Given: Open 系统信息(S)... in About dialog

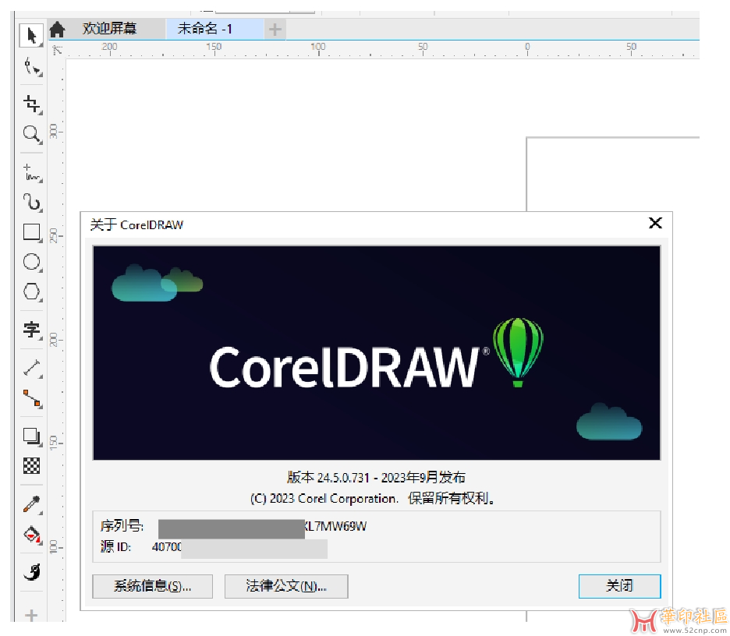Looking at the screenshot, I should click(x=152, y=586).
